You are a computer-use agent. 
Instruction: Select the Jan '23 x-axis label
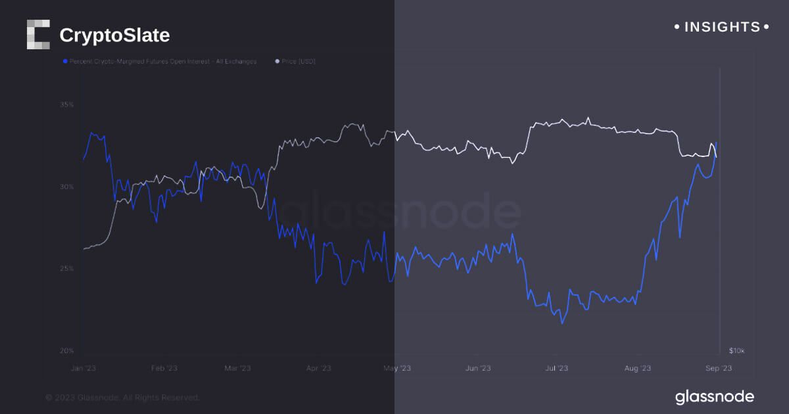pos(84,369)
